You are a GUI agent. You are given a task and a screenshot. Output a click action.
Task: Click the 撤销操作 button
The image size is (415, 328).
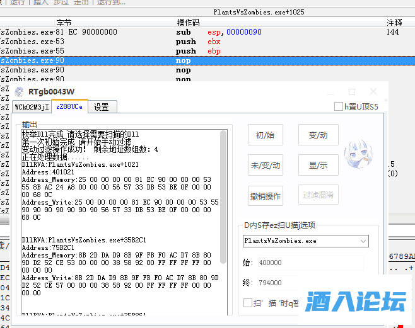(x=265, y=196)
